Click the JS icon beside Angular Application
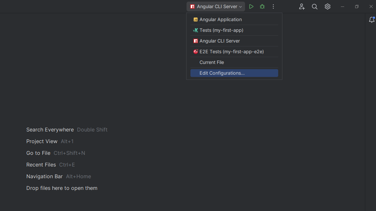This screenshot has width=376, height=211. coord(196,19)
